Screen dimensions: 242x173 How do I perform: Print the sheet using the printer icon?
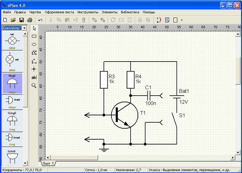(x=30, y=20)
